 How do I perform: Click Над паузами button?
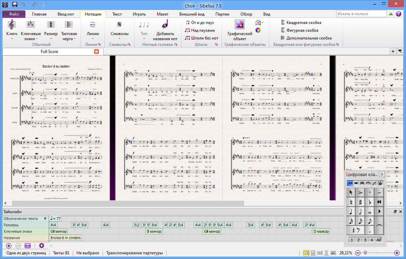coord(200,30)
